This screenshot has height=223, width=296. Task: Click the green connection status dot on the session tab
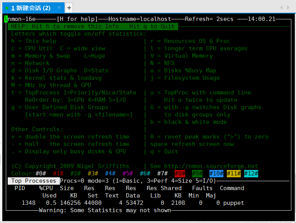[7, 8]
